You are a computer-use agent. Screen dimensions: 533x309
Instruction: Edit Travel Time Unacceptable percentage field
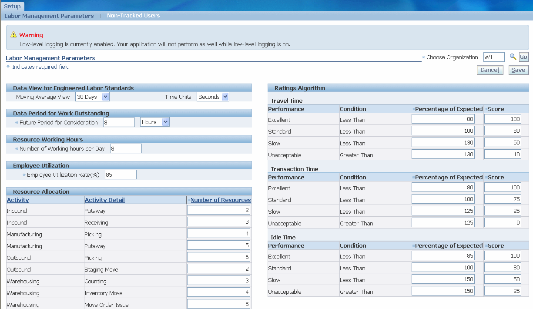click(x=443, y=154)
